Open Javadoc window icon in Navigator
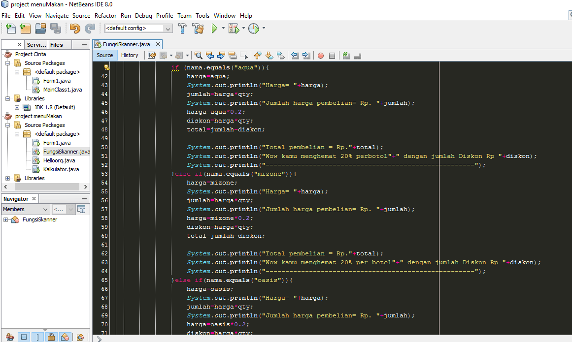This screenshot has width=572, height=342. click(81, 209)
